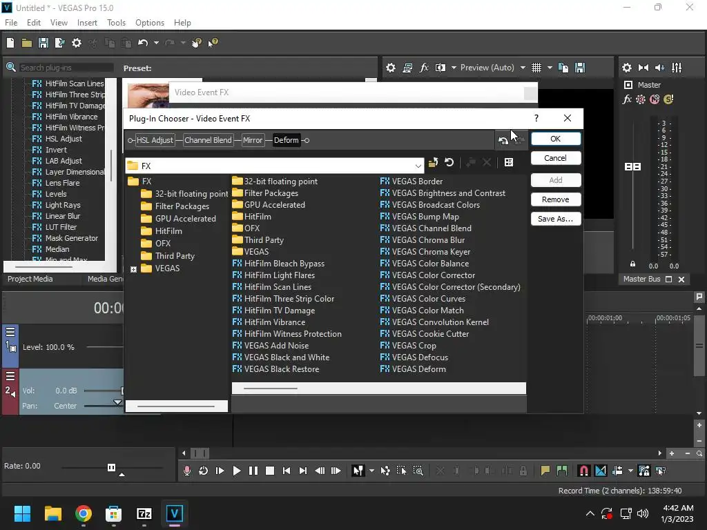Image resolution: width=707 pixels, height=530 pixels.
Task: Select HSL Adjust in the plug-in chain
Action: tap(155, 140)
